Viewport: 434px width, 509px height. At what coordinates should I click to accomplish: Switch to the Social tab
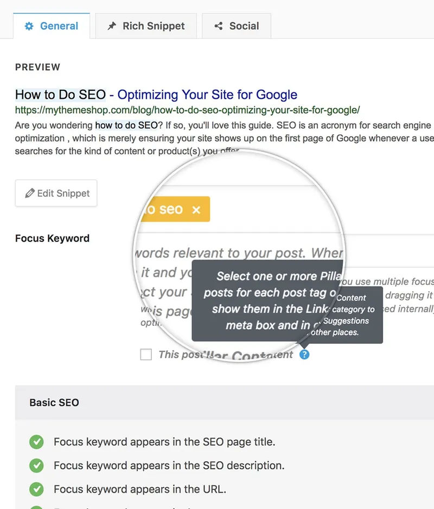pyautogui.click(x=236, y=26)
